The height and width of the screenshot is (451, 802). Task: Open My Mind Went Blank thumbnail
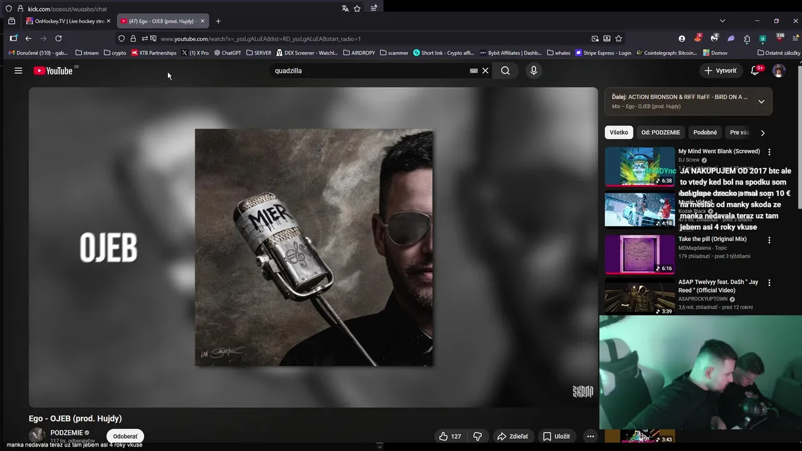click(x=640, y=167)
